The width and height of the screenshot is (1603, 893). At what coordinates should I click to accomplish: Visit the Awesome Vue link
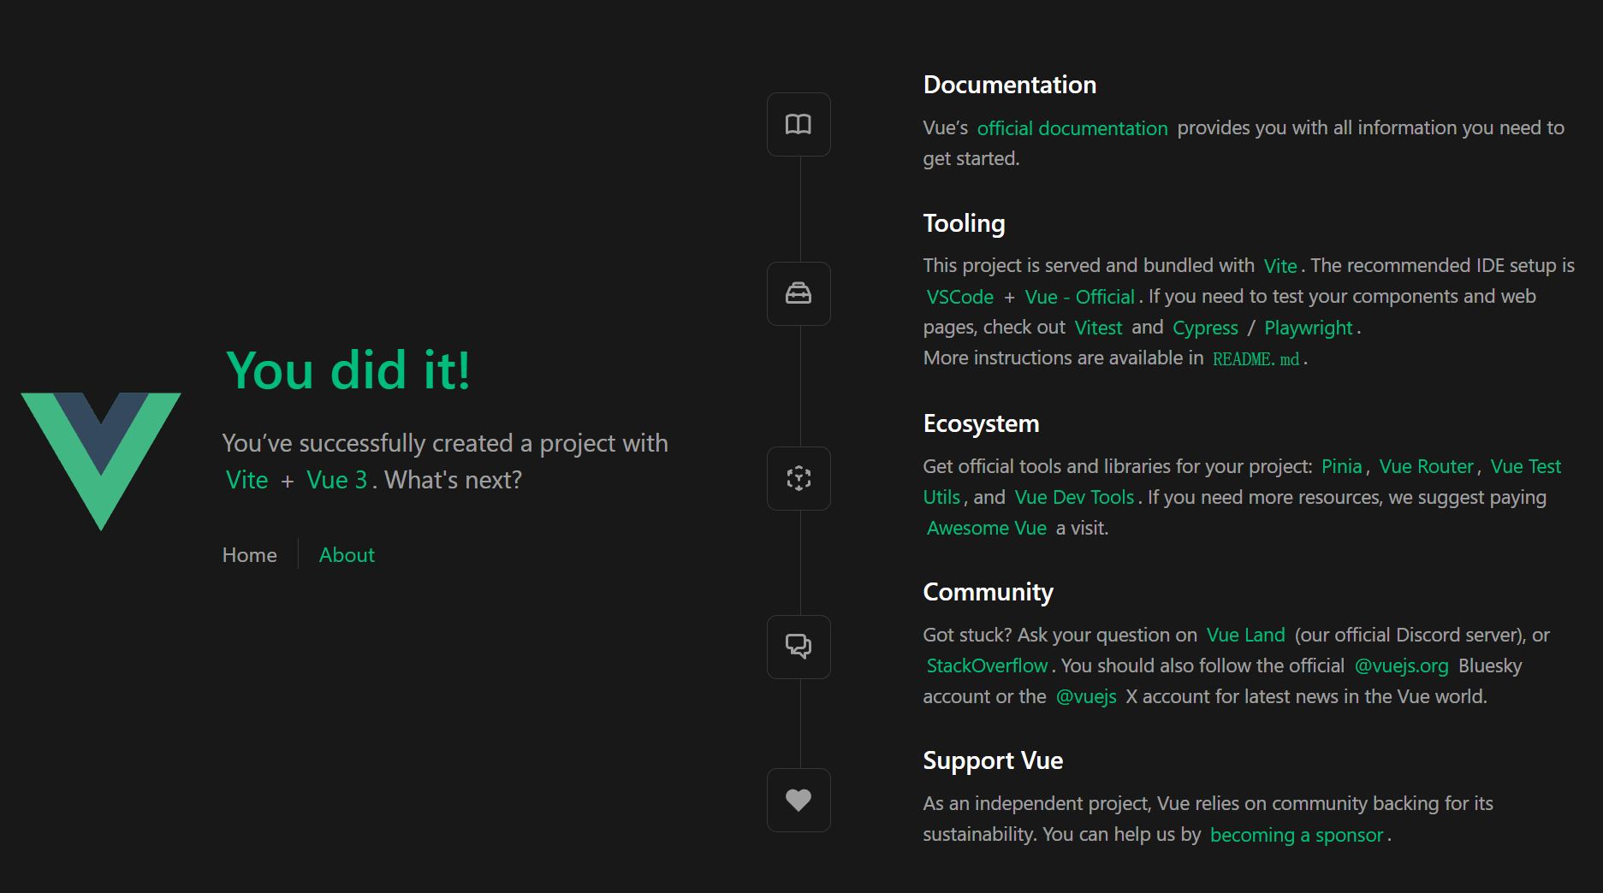click(x=987, y=528)
